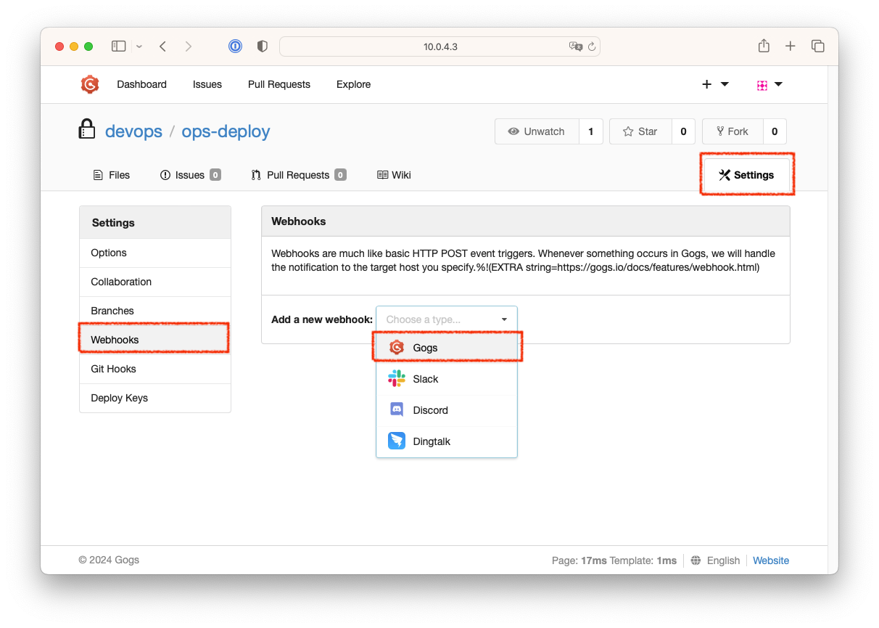Click the © 2024 Gogs footer text
879x628 pixels.
[x=109, y=560]
